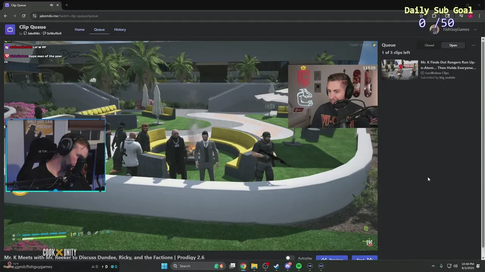Open SirMuffin9 Twitch link
Viewport: 485px width, 272px height.
[x=52, y=34]
